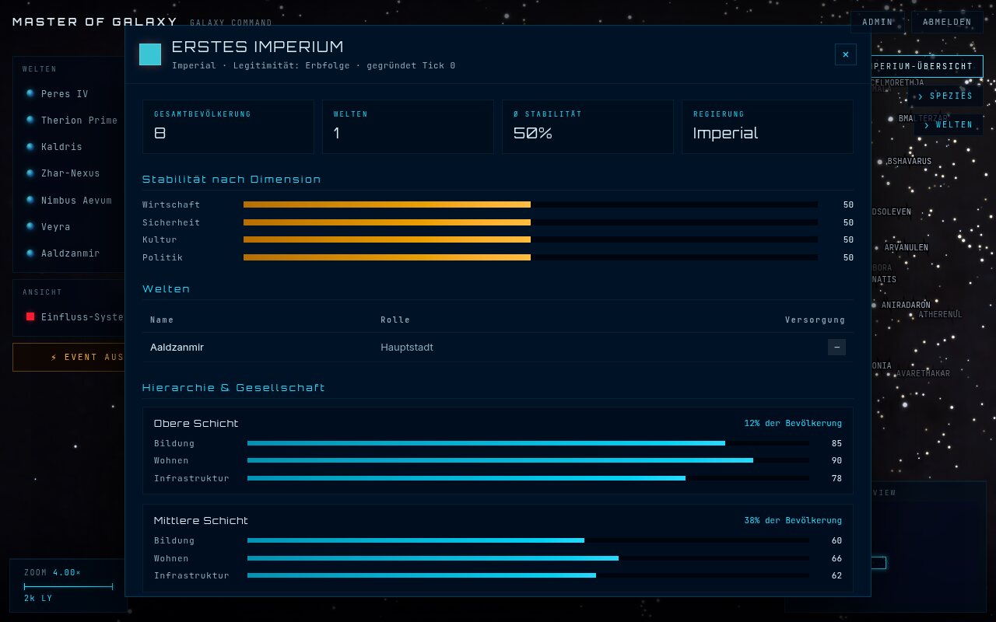
Task: Click the Versorgung column header
Action: tap(815, 320)
